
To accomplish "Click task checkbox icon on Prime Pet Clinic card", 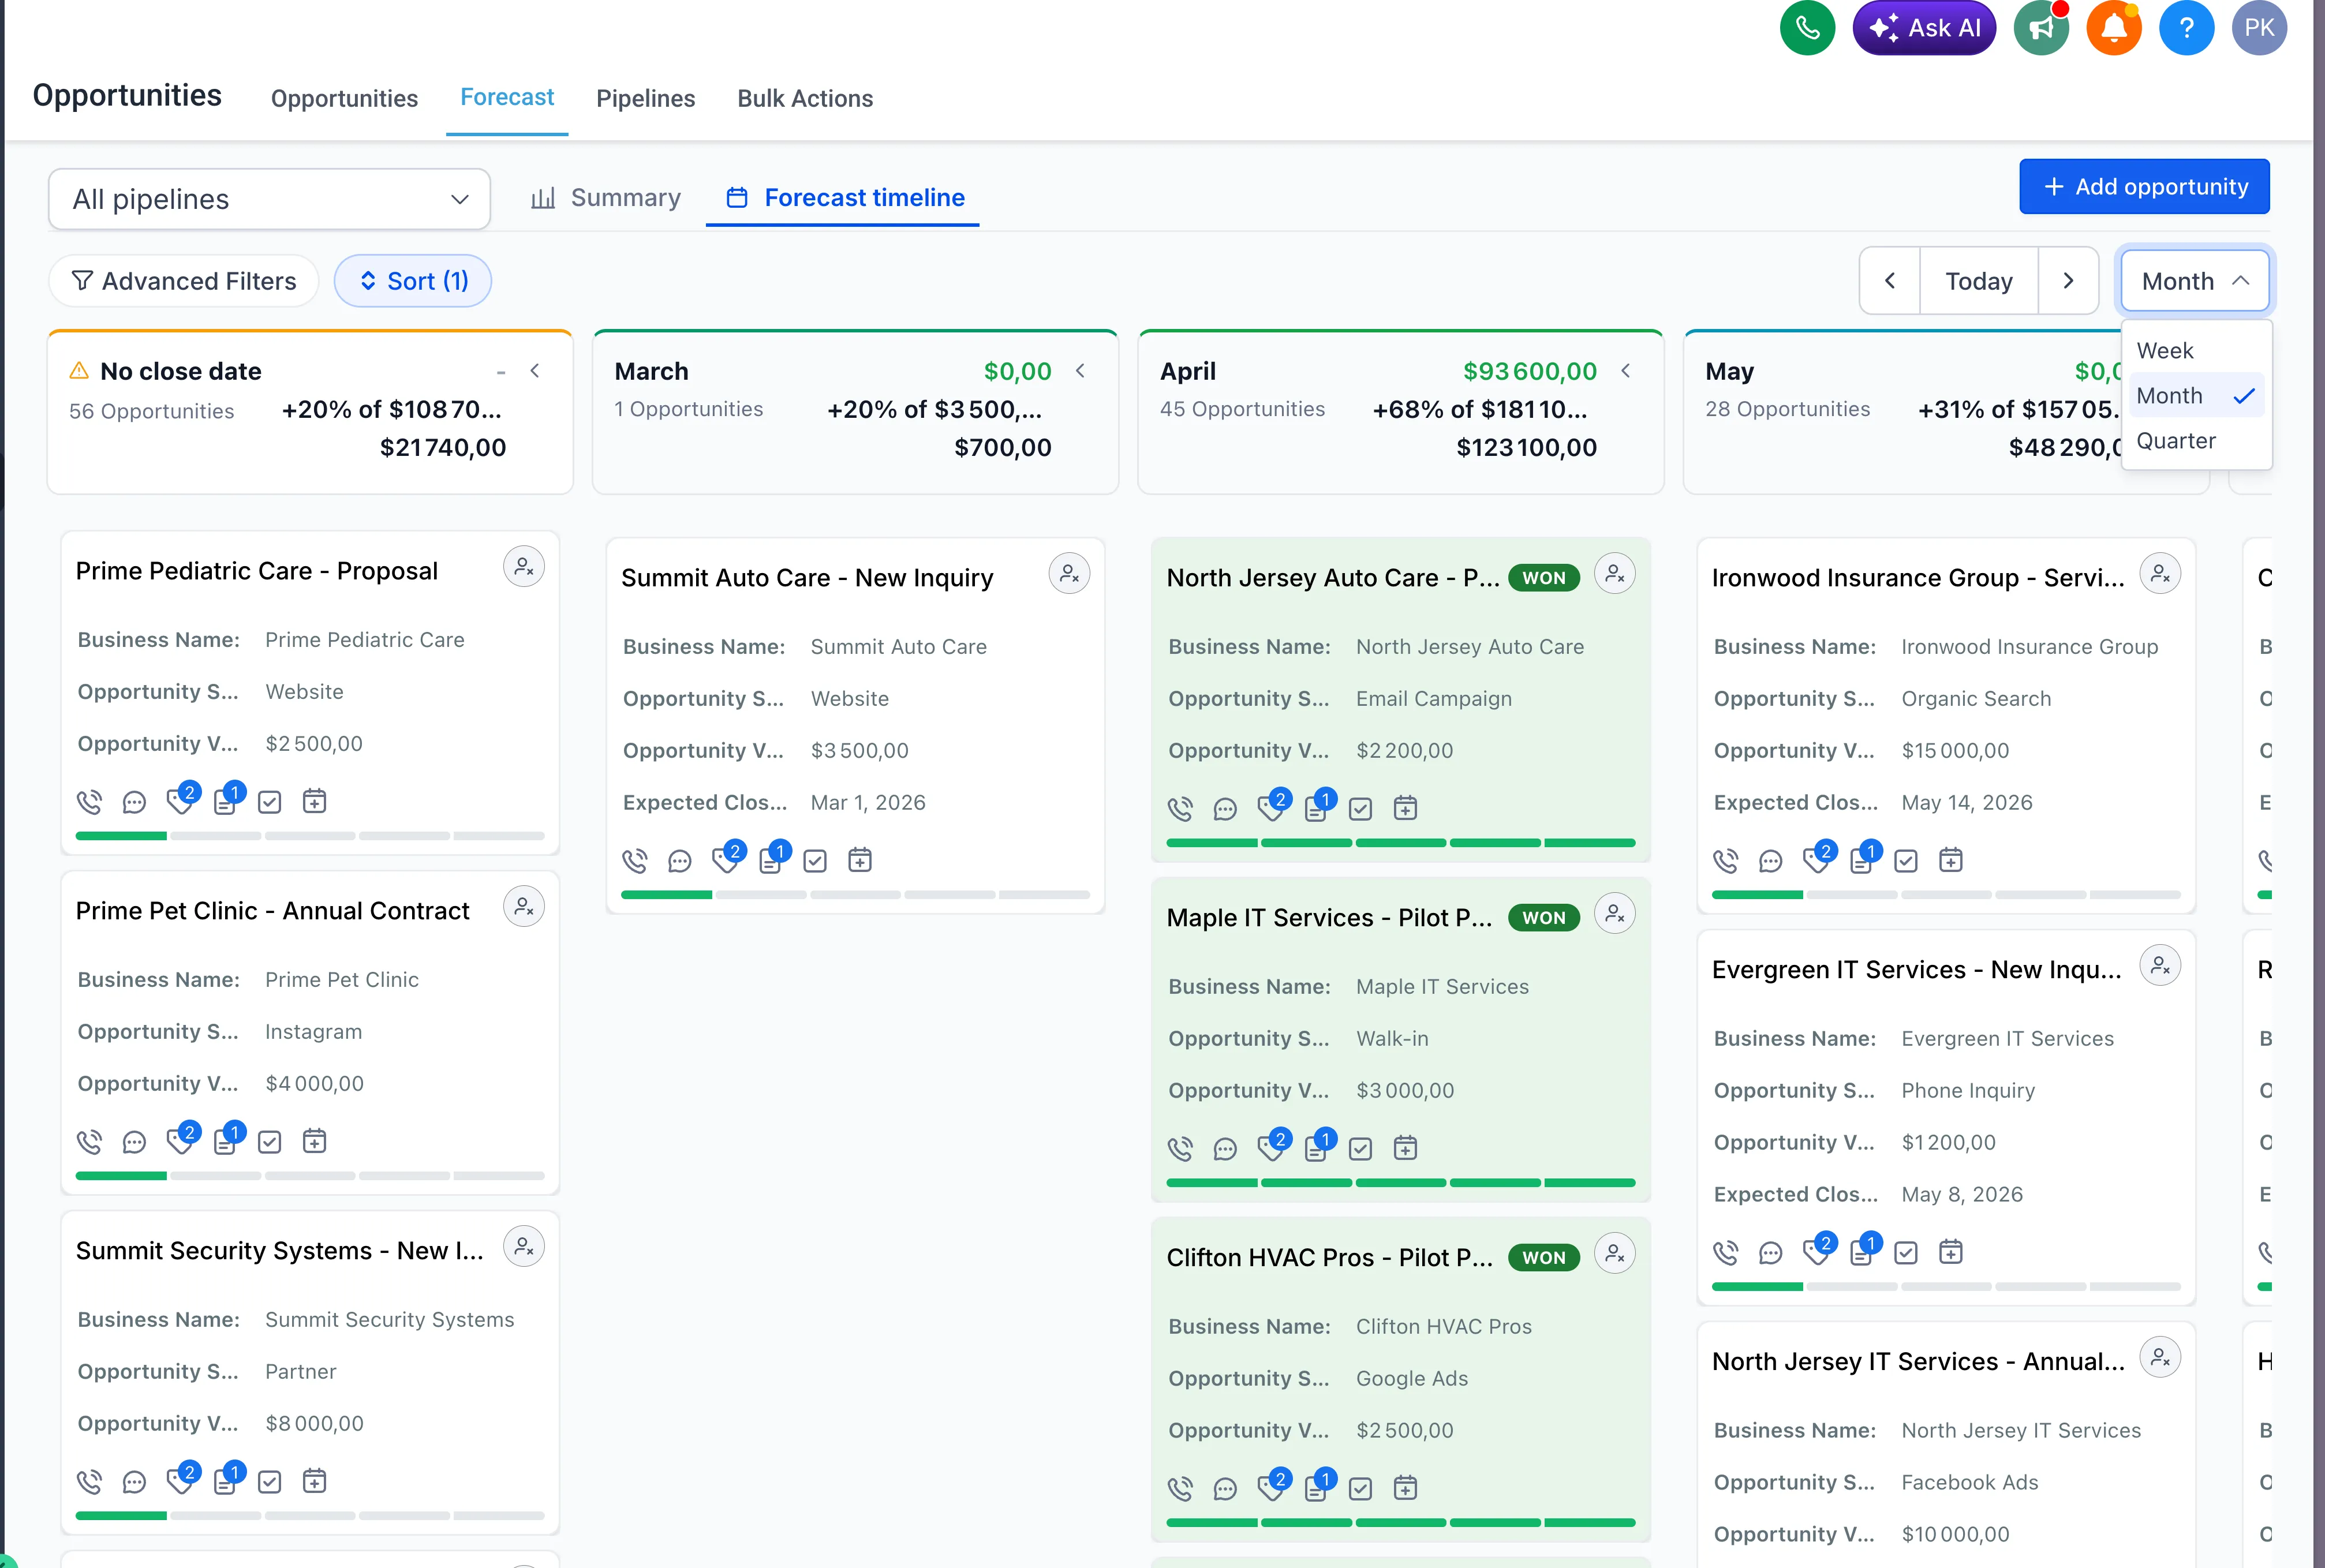I will coord(270,1142).
